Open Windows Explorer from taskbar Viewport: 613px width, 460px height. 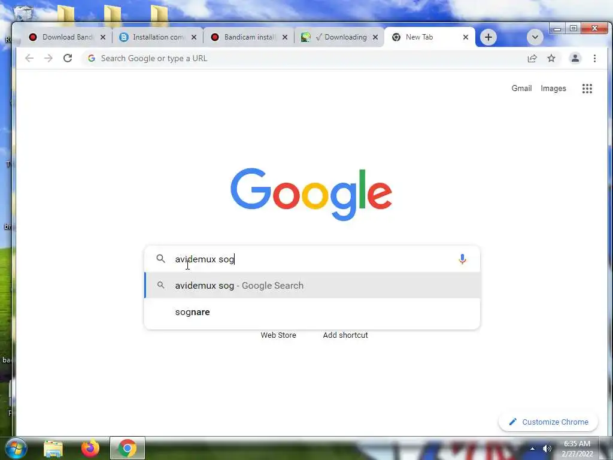coord(53,448)
